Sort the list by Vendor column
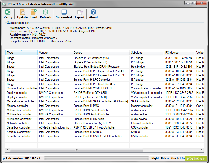This screenshot has height=163, width=209. tap(55, 53)
